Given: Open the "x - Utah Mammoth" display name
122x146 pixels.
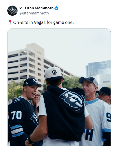Looking at the screenshot, I should pyautogui.click(x=36, y=8).
